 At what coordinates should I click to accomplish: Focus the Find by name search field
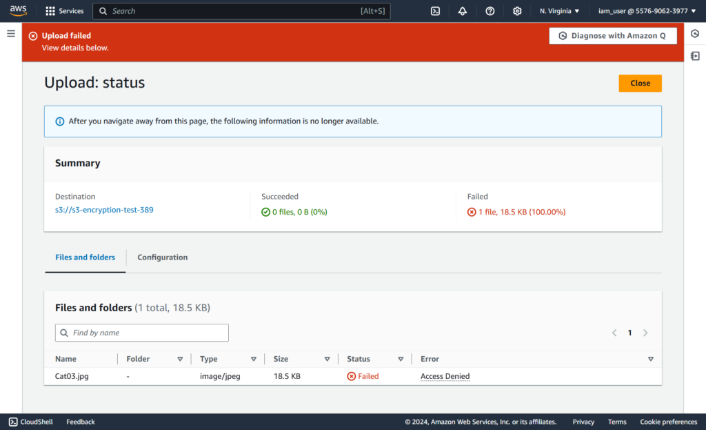pyautogui.click(x=141, y=333)
